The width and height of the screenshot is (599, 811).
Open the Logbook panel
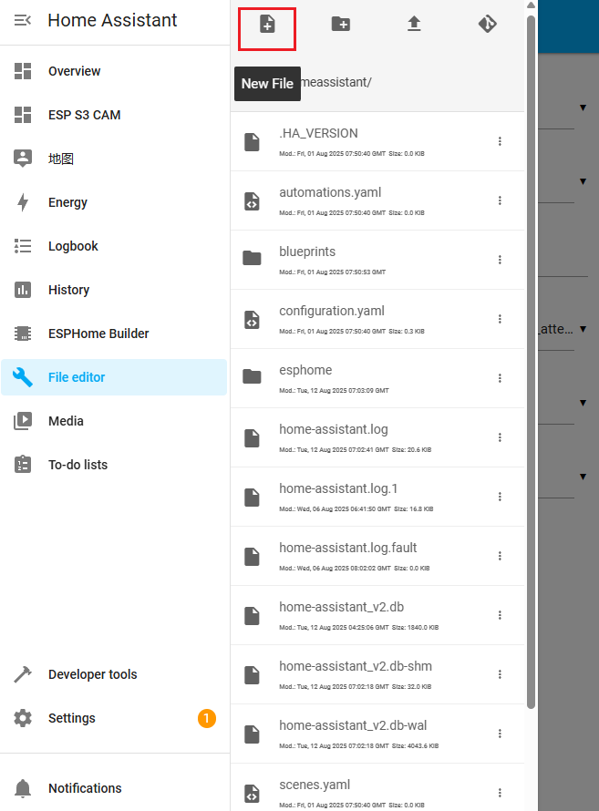(x=114, y=246)
